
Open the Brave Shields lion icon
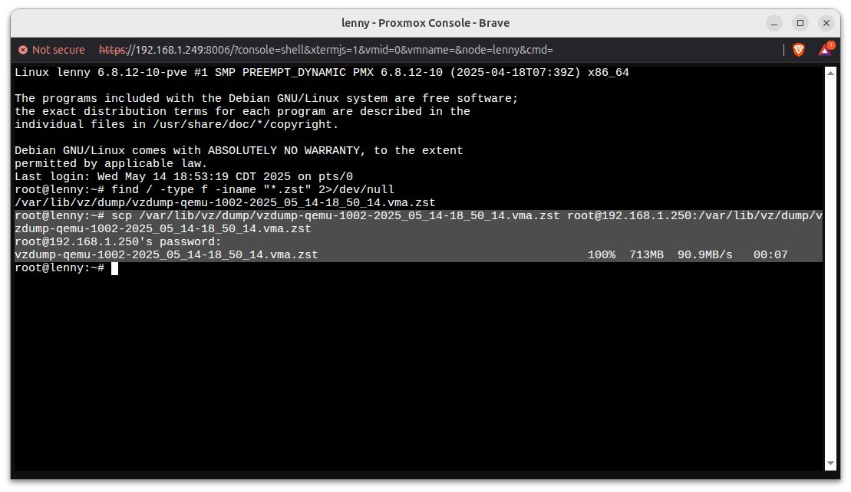798,50
